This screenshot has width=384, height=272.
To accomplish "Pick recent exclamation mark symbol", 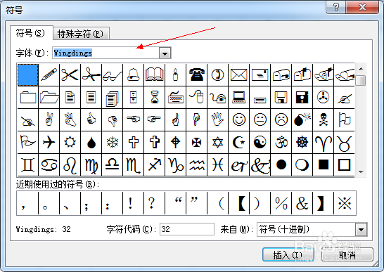I will point(133,203).
